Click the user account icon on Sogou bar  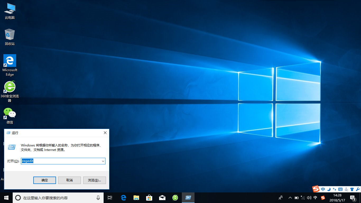tap(346, 189)
